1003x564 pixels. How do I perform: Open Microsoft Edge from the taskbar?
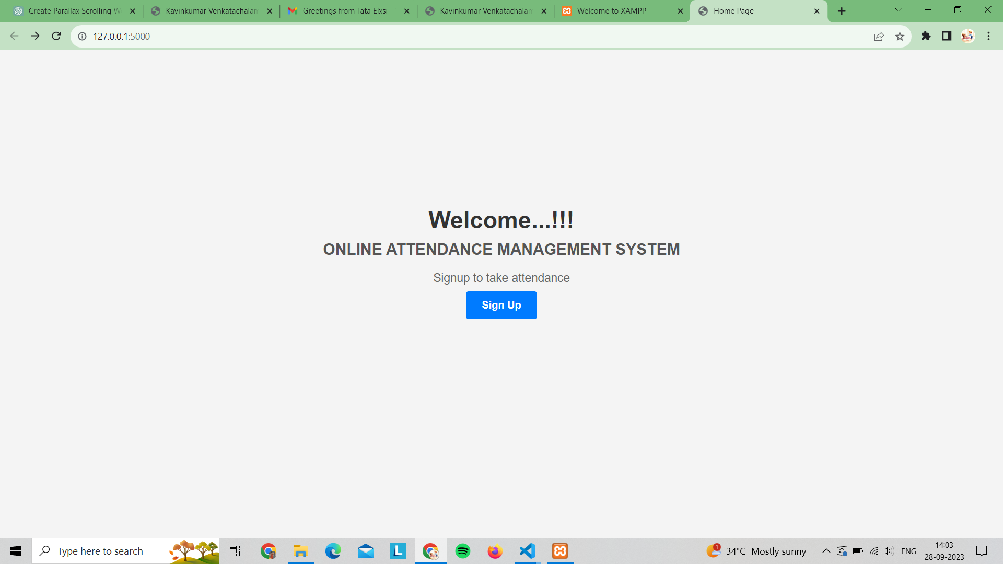[333, 550]
